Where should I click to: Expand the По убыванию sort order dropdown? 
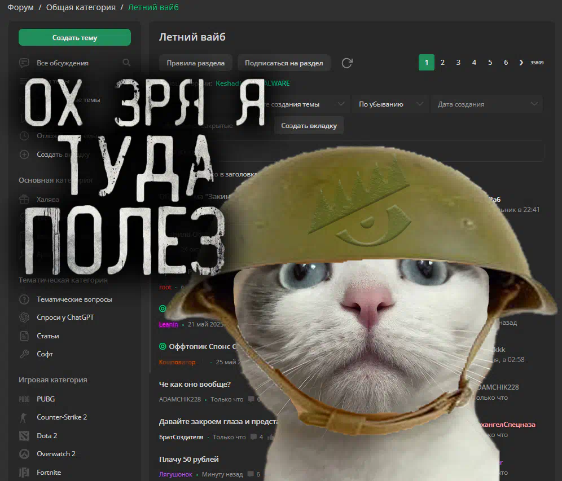click(x=390, y=104)
